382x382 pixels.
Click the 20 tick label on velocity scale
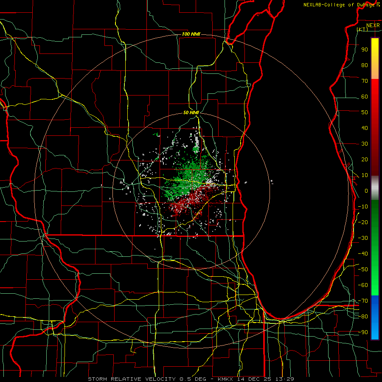(x=365, y=159)
